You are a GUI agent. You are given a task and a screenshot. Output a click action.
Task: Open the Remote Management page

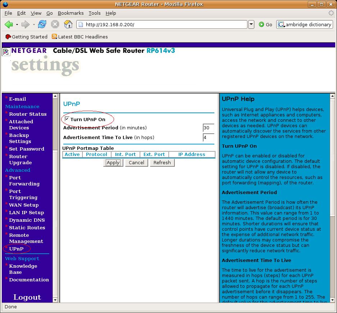(x=26, y=238)
